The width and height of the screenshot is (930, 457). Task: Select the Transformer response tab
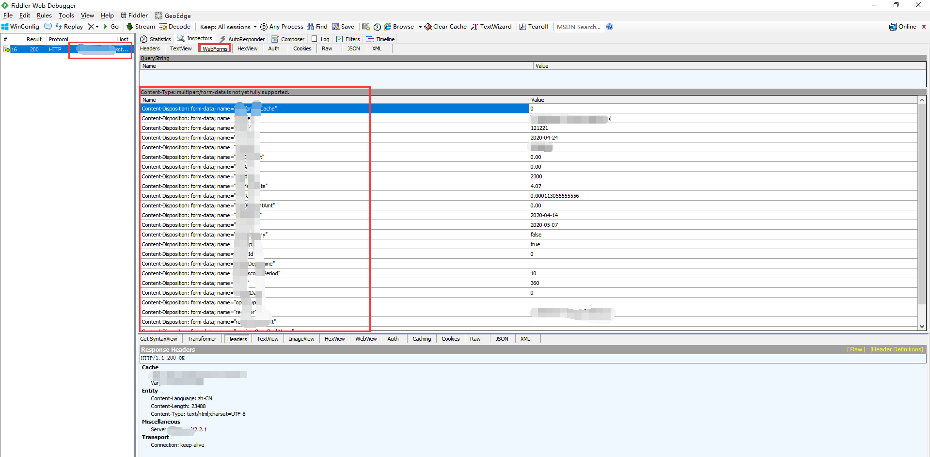202,339
